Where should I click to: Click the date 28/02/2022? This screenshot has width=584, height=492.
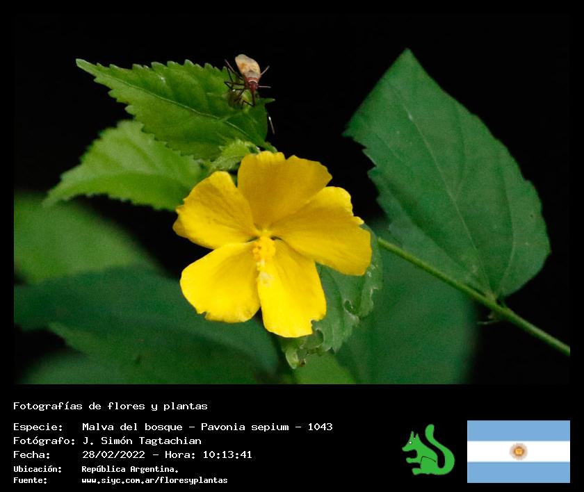click(x=113, y=454)
